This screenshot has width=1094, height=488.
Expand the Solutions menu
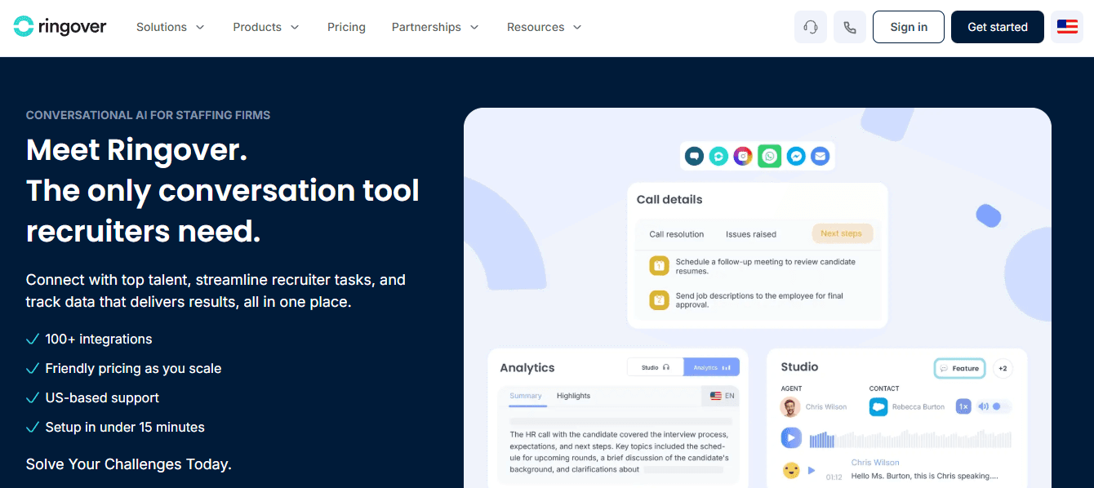click(170, 27)
